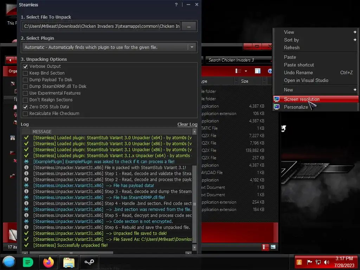
Task: Choose Undo Rename in context menu
Action: coord(316,72)
